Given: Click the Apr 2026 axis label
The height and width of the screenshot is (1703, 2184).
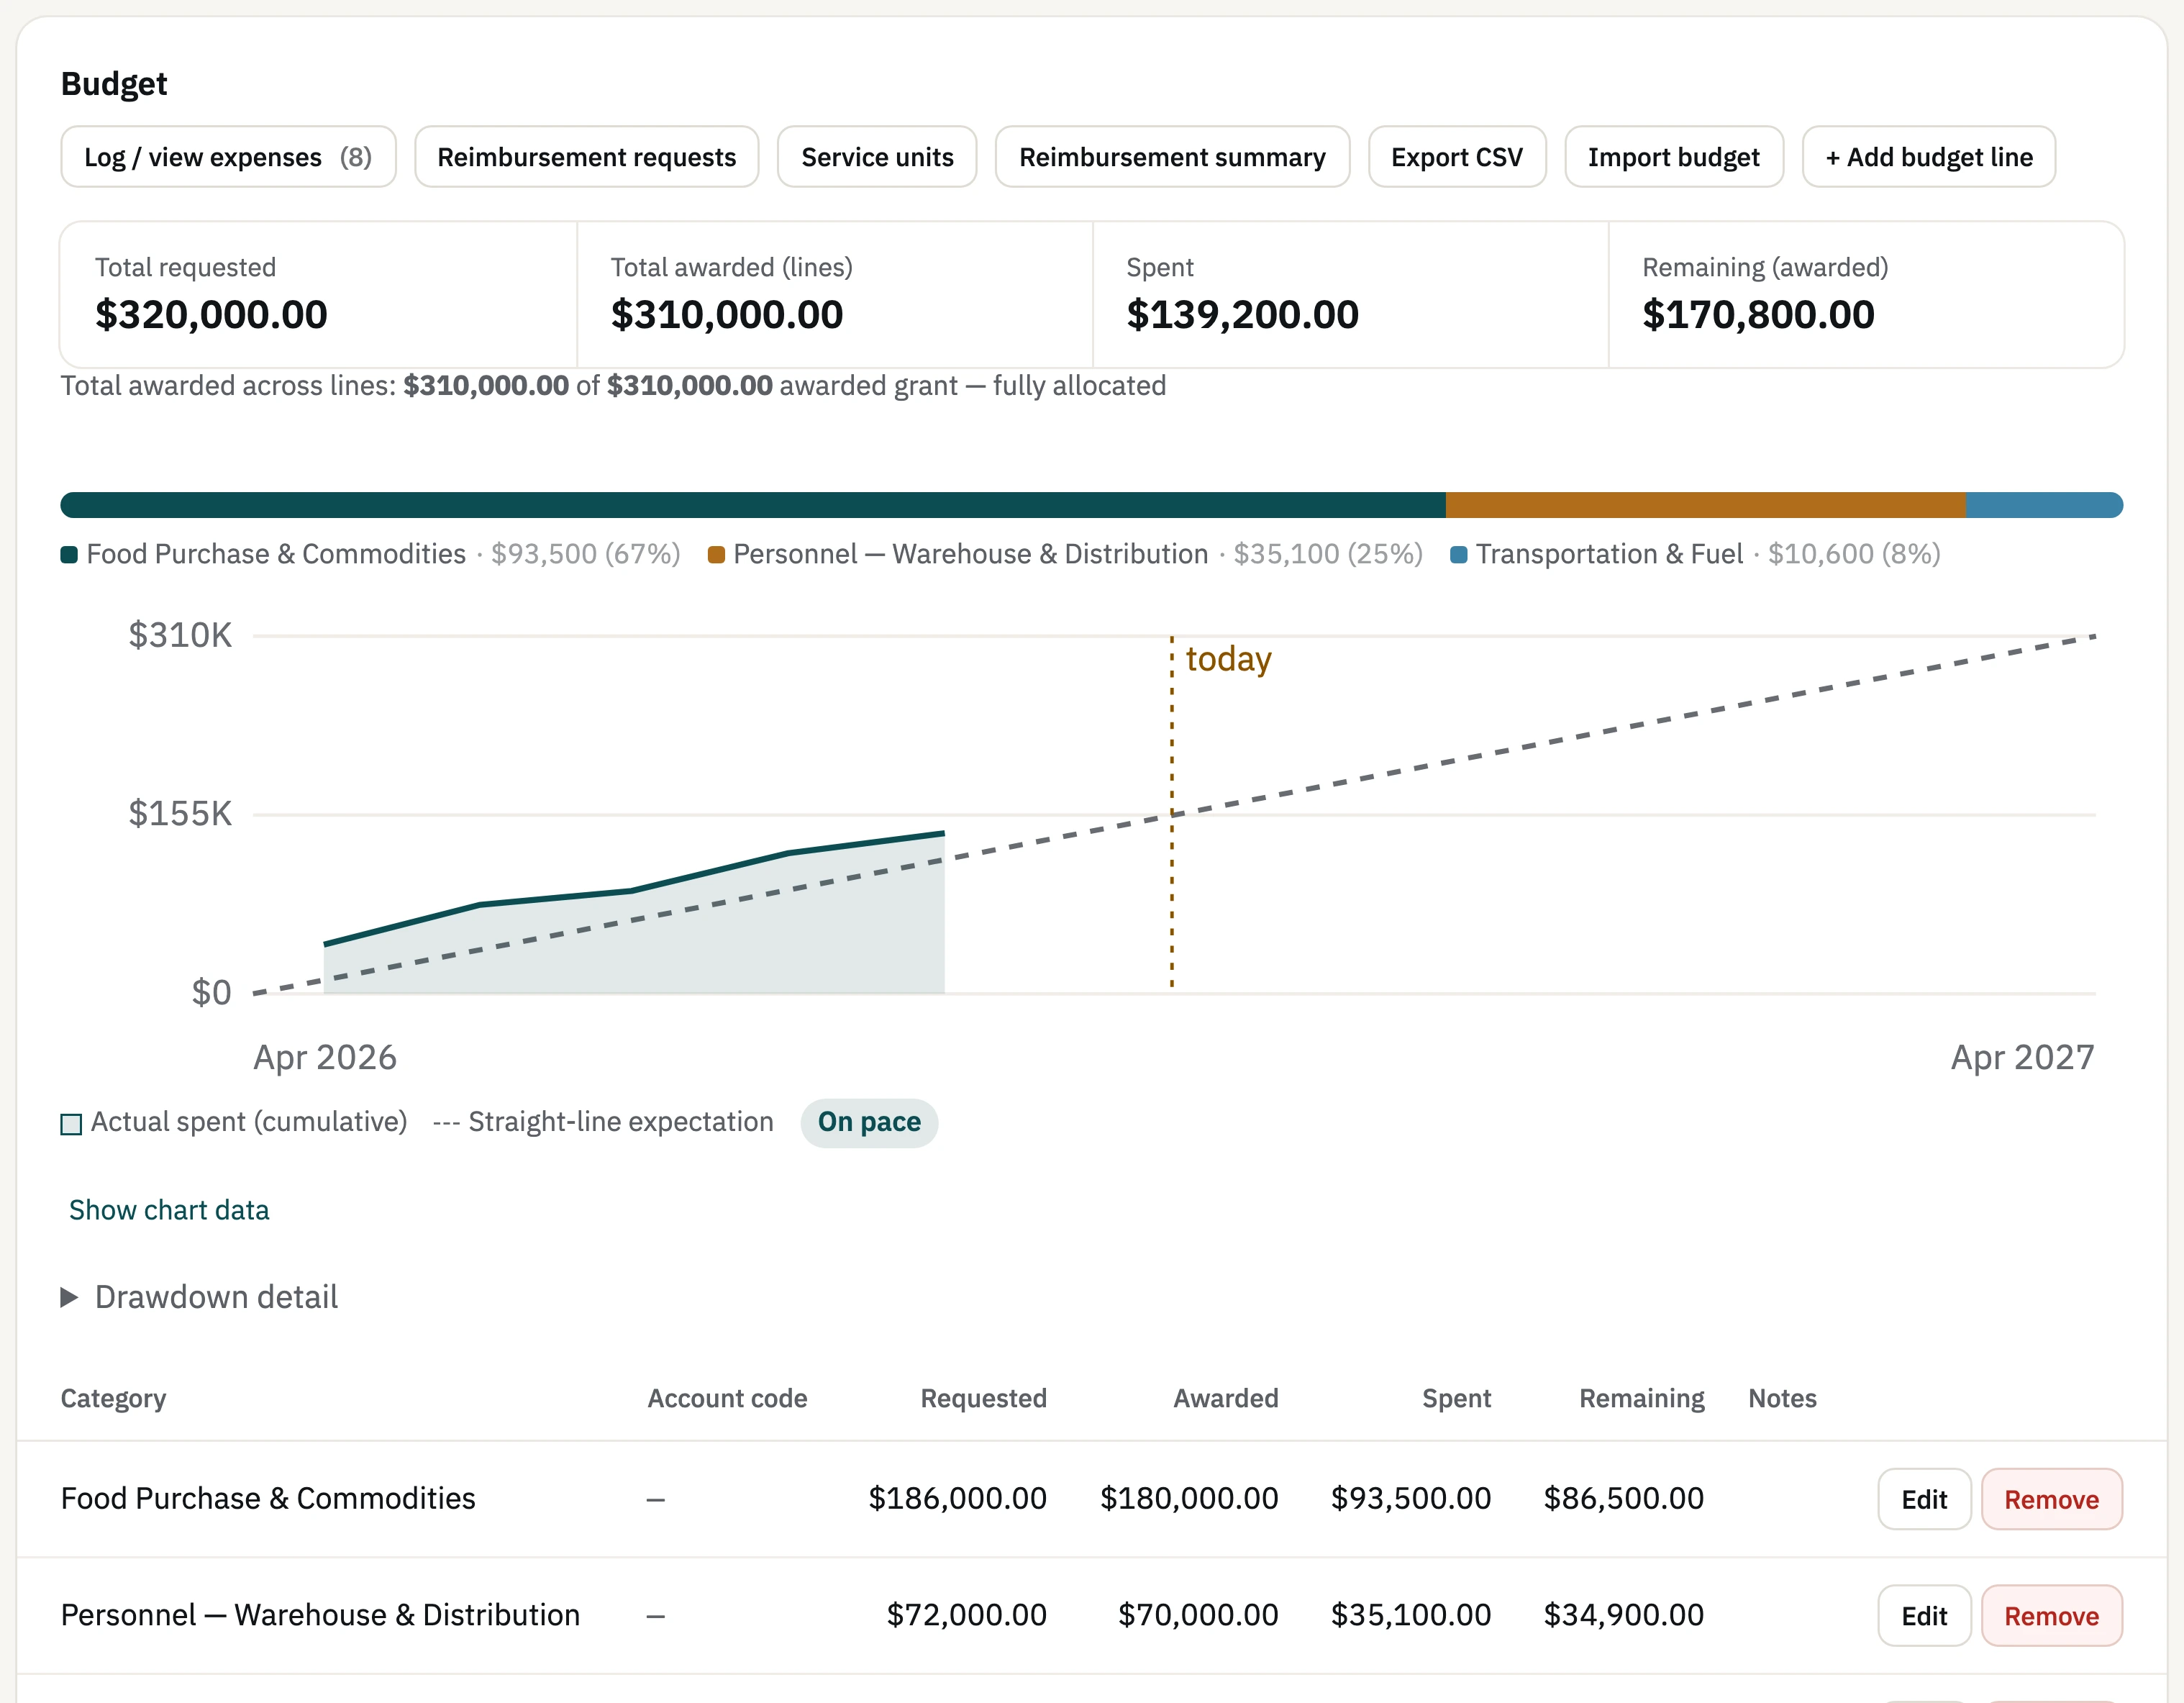Looking at the screenshot, I should point(325,1057).
